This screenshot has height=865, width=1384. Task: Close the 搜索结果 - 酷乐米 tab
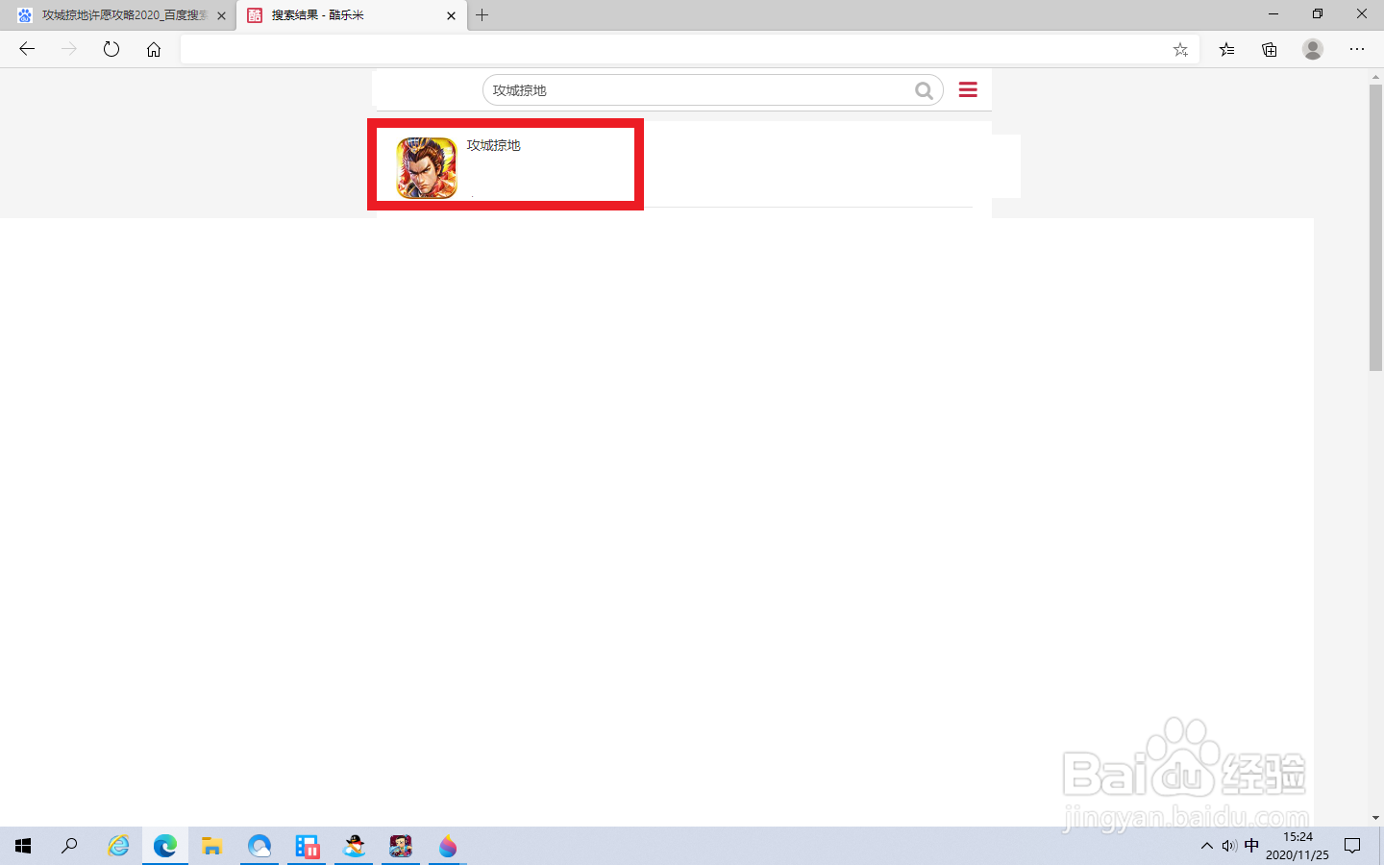pos(452,15)
